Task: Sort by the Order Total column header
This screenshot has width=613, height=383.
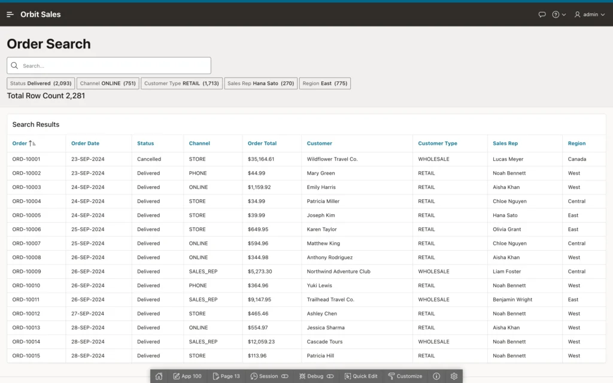Action: coord(262,144)
